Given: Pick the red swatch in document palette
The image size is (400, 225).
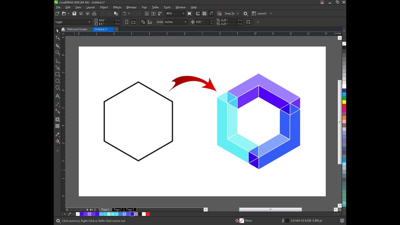Looking at the screenshot, I should coord(148,214).
